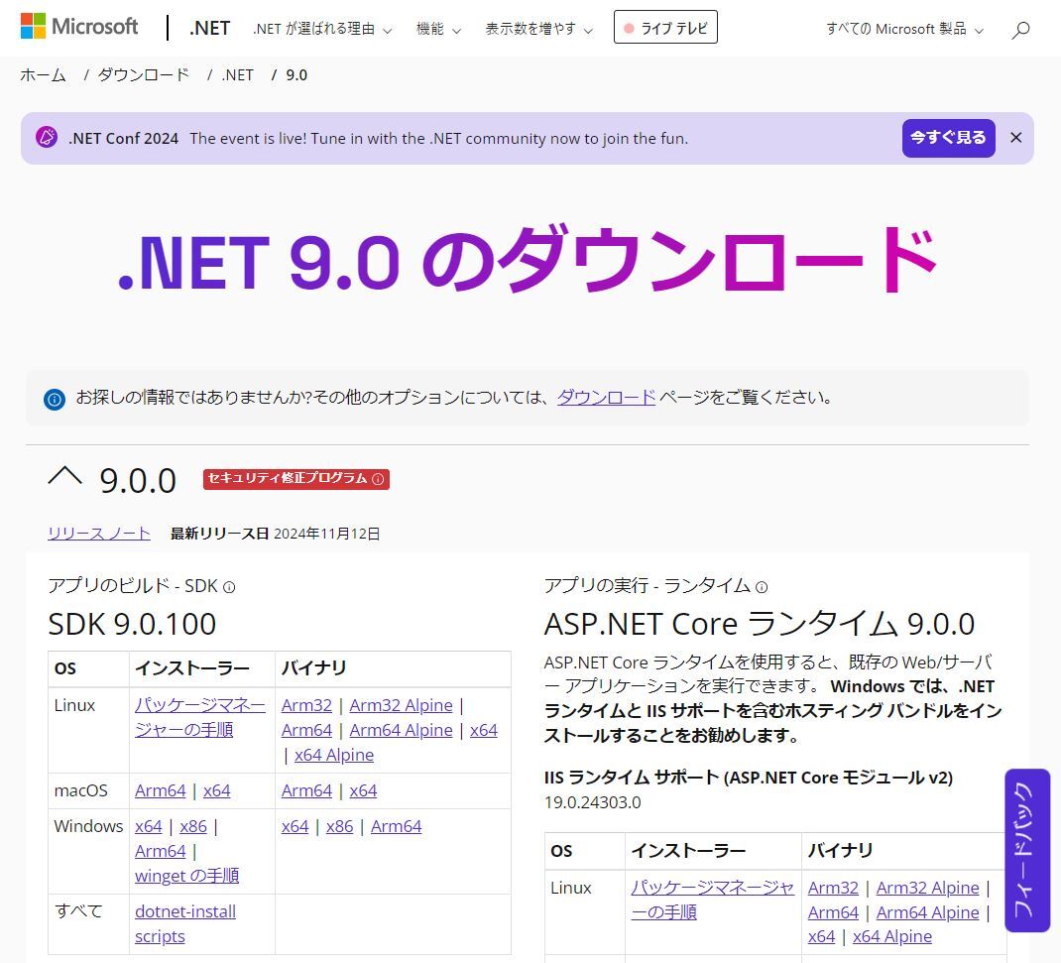
Task: Open ASP.NET Core runtime パッケージマネージャーの手順 link
Action: (712, 900)
